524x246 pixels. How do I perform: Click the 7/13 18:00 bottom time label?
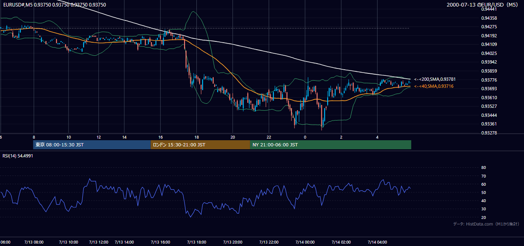click(x=196, y=242)
